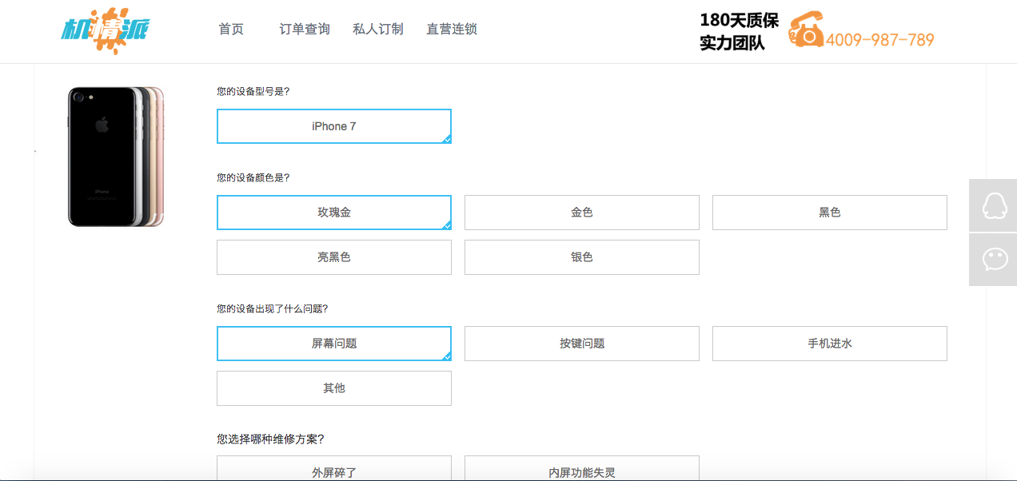This screenshot has width=1017, height=481.
Task: Select the iPhone 7 device model
Action: (x=334, y=126)
